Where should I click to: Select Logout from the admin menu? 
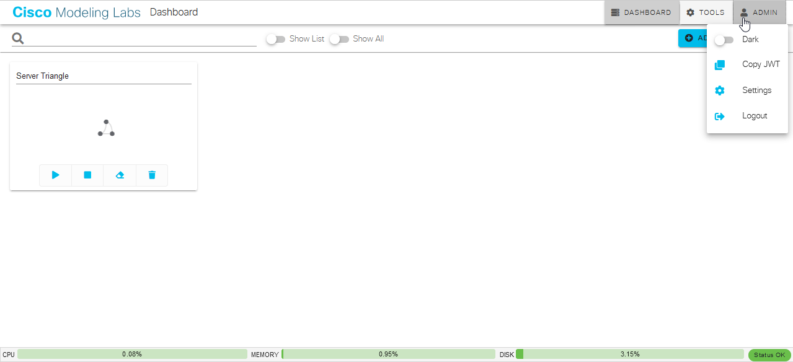click(754, 116)
